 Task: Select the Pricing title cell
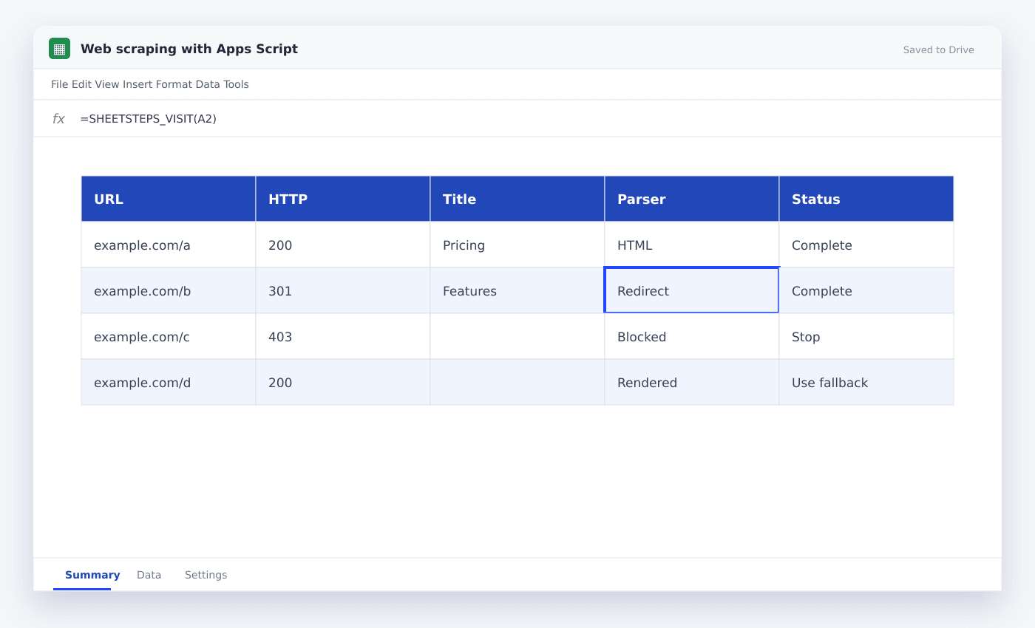[x=517, y=245]
